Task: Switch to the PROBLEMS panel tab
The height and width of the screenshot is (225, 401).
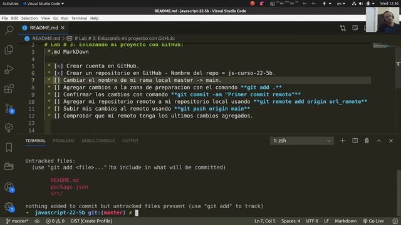Action: pos(63,141)
